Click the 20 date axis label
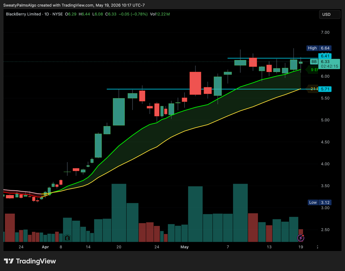 click(x=119, y=247)
